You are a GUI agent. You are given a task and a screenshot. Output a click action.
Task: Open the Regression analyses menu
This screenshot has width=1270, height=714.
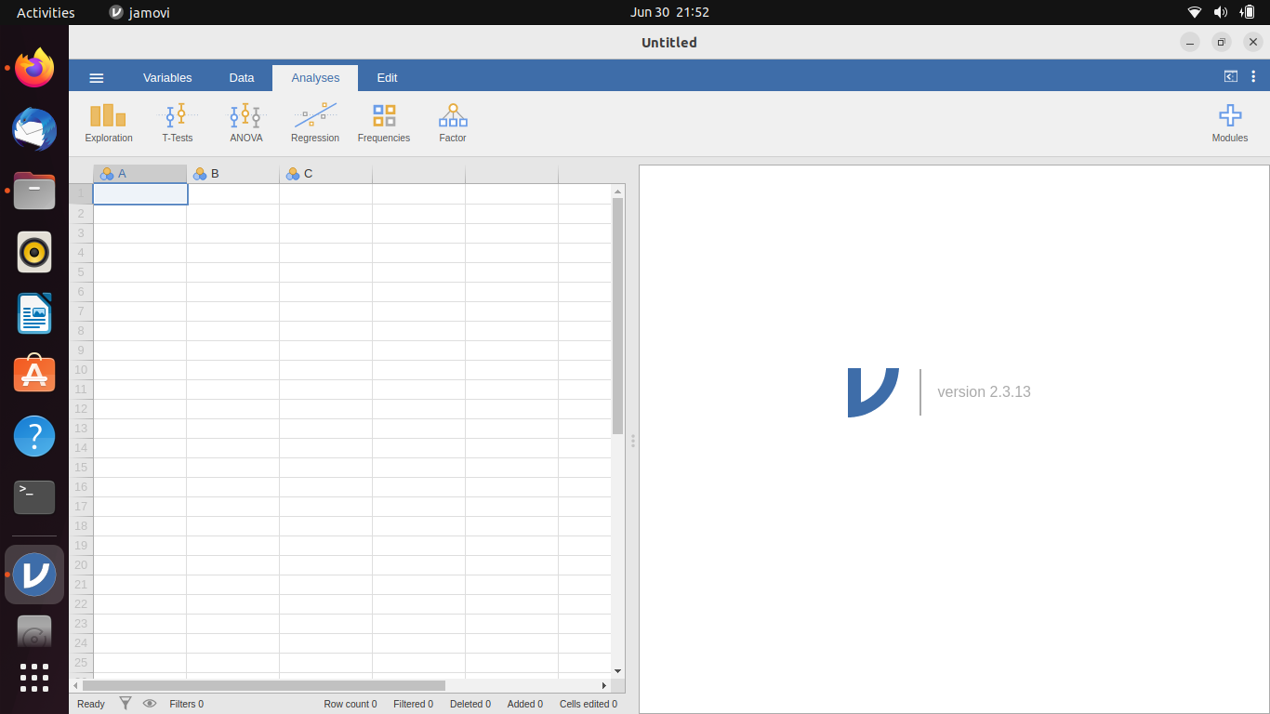[315, 123]
